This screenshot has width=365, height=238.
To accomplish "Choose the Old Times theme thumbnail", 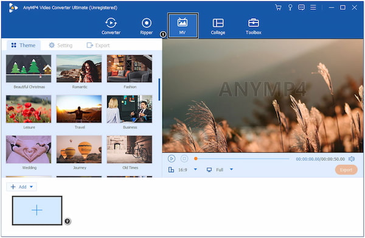I will pos(130,149).
